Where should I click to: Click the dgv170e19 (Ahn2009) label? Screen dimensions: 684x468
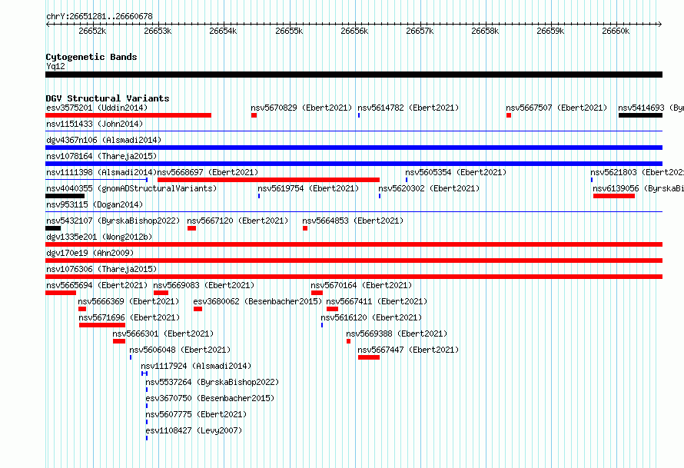(90, 253)
